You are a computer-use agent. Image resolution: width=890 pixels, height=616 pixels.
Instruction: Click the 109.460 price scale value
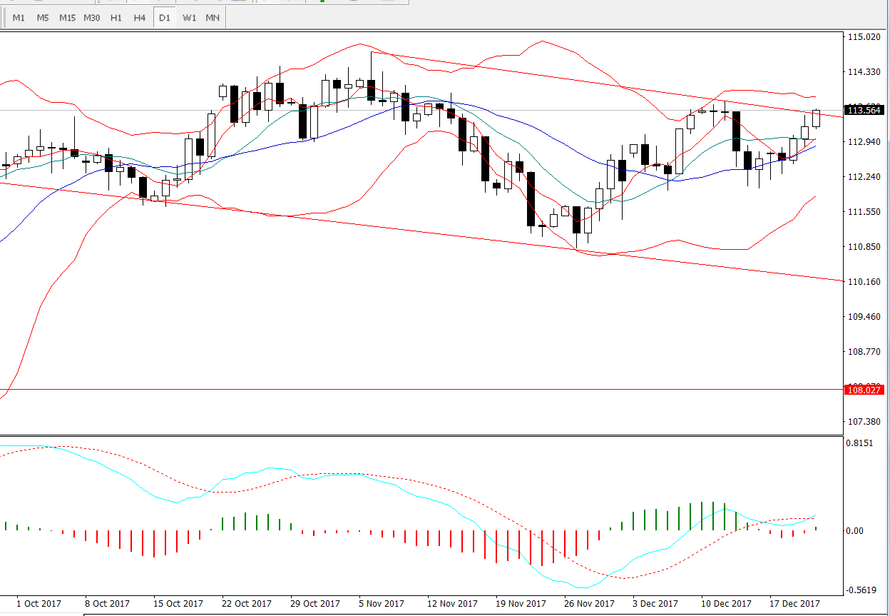(864, 316)
